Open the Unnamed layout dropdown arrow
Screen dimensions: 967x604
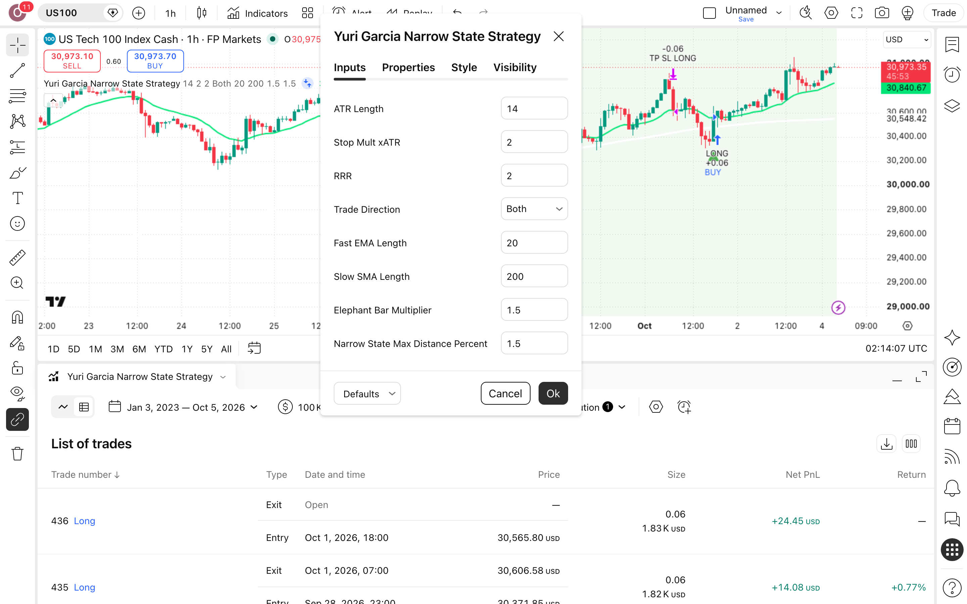778,13
